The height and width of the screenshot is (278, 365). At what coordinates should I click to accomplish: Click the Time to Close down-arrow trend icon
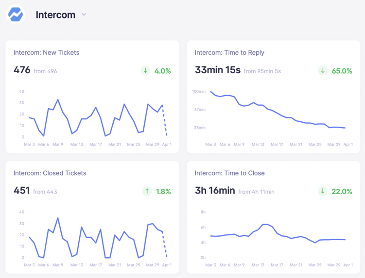tap(323, 191)
